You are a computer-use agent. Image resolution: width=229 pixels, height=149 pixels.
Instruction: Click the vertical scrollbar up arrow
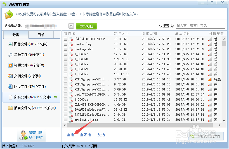224,39
